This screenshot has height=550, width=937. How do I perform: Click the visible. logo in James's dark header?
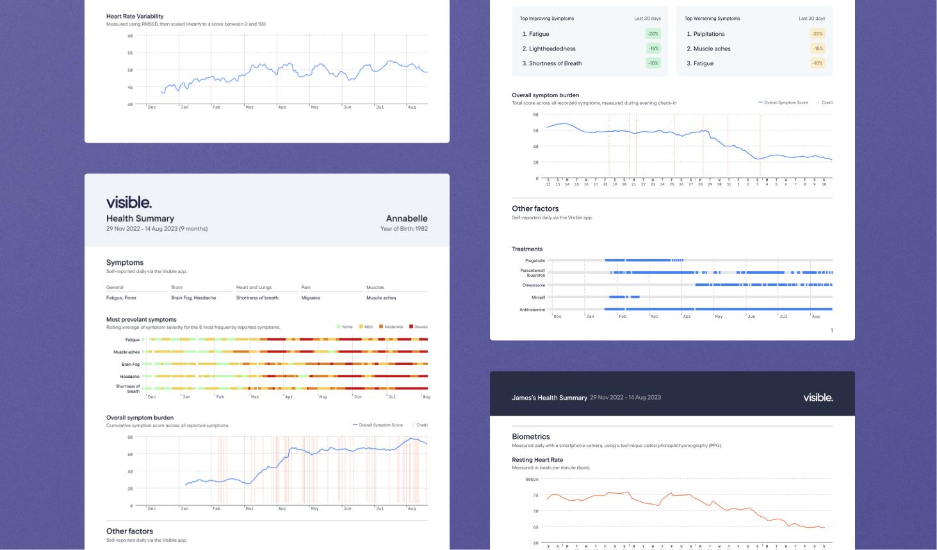pyautogui.click(x=818, y=397)
